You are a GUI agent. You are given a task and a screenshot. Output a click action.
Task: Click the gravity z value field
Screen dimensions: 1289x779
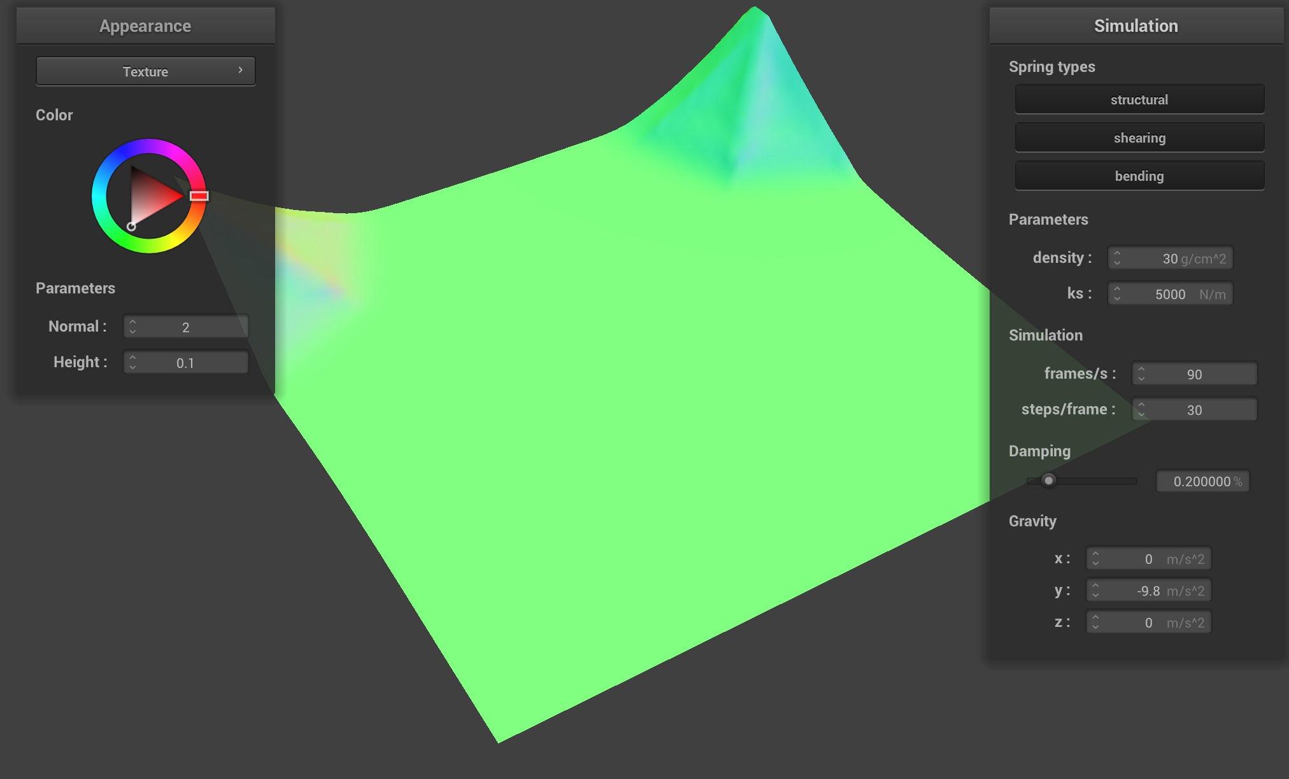coord(1149,622)
